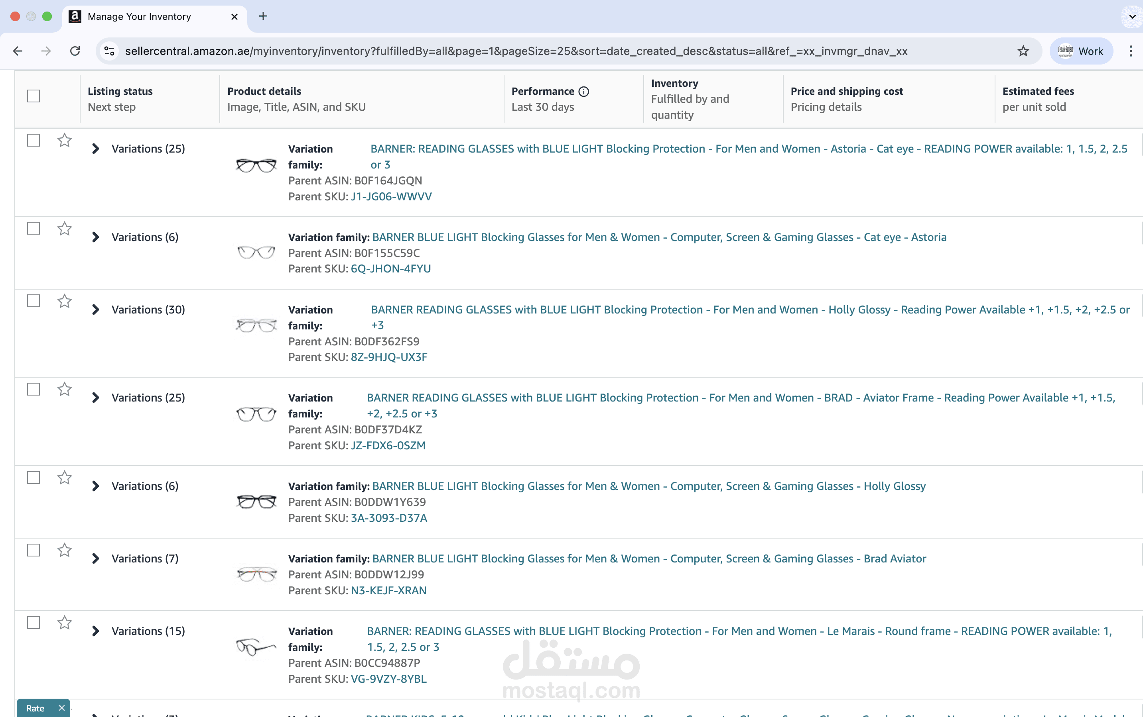
Task: Click Parent SKU 8Z-9HJQ-UX3F link
Action: [x=389, y=357]
